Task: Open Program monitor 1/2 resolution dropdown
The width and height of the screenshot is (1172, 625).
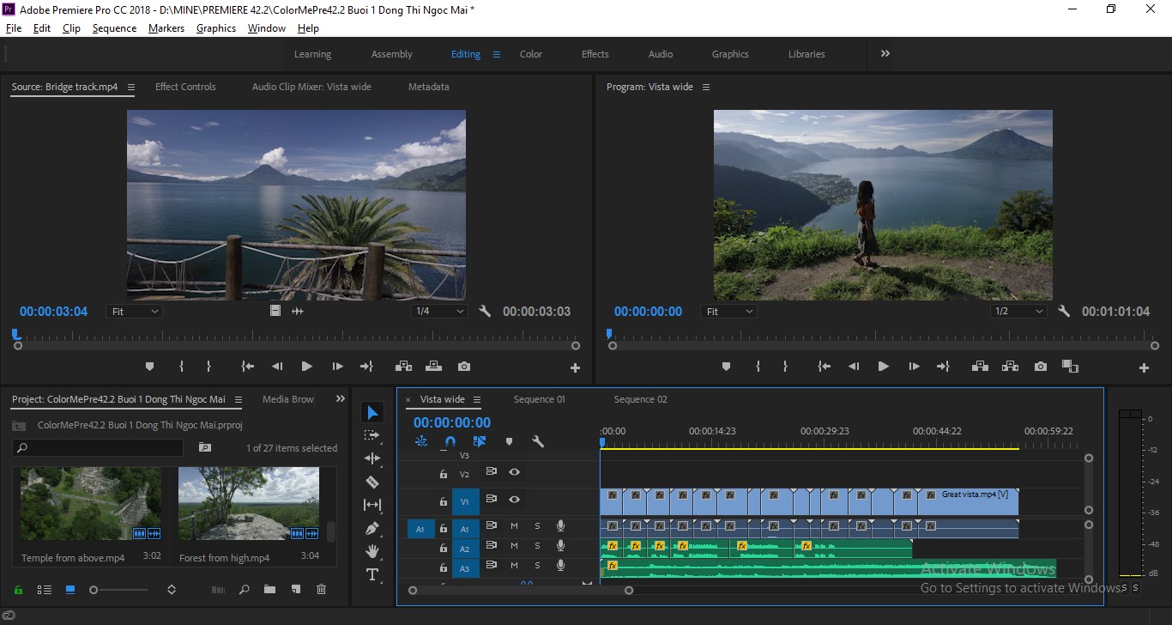Action: [1018, 312]
